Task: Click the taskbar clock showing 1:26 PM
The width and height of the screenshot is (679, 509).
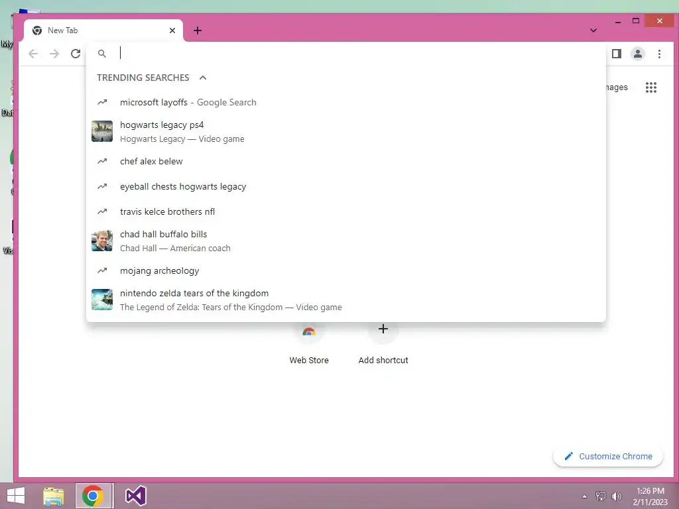Action: coord(650,496)
